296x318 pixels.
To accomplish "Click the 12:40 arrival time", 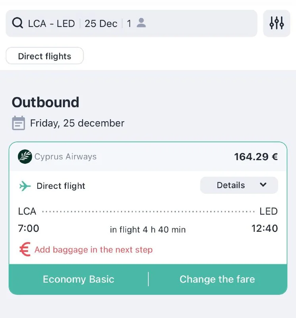I will pos(265,229).
